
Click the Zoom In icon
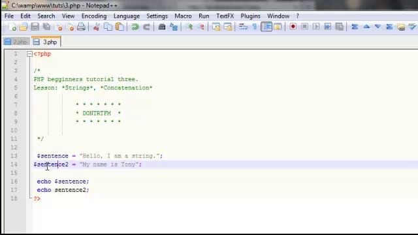(x=190, y=27)
